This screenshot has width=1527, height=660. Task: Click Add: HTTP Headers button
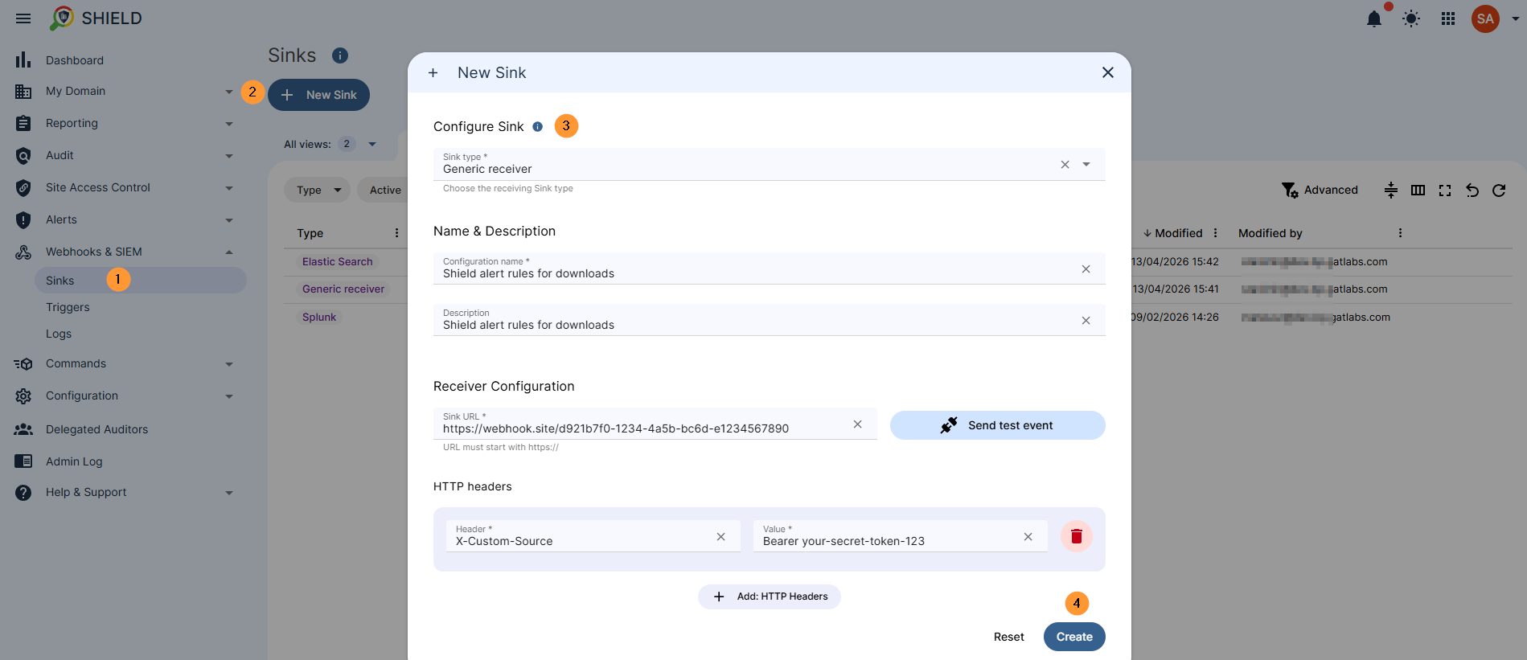point(769,596)
